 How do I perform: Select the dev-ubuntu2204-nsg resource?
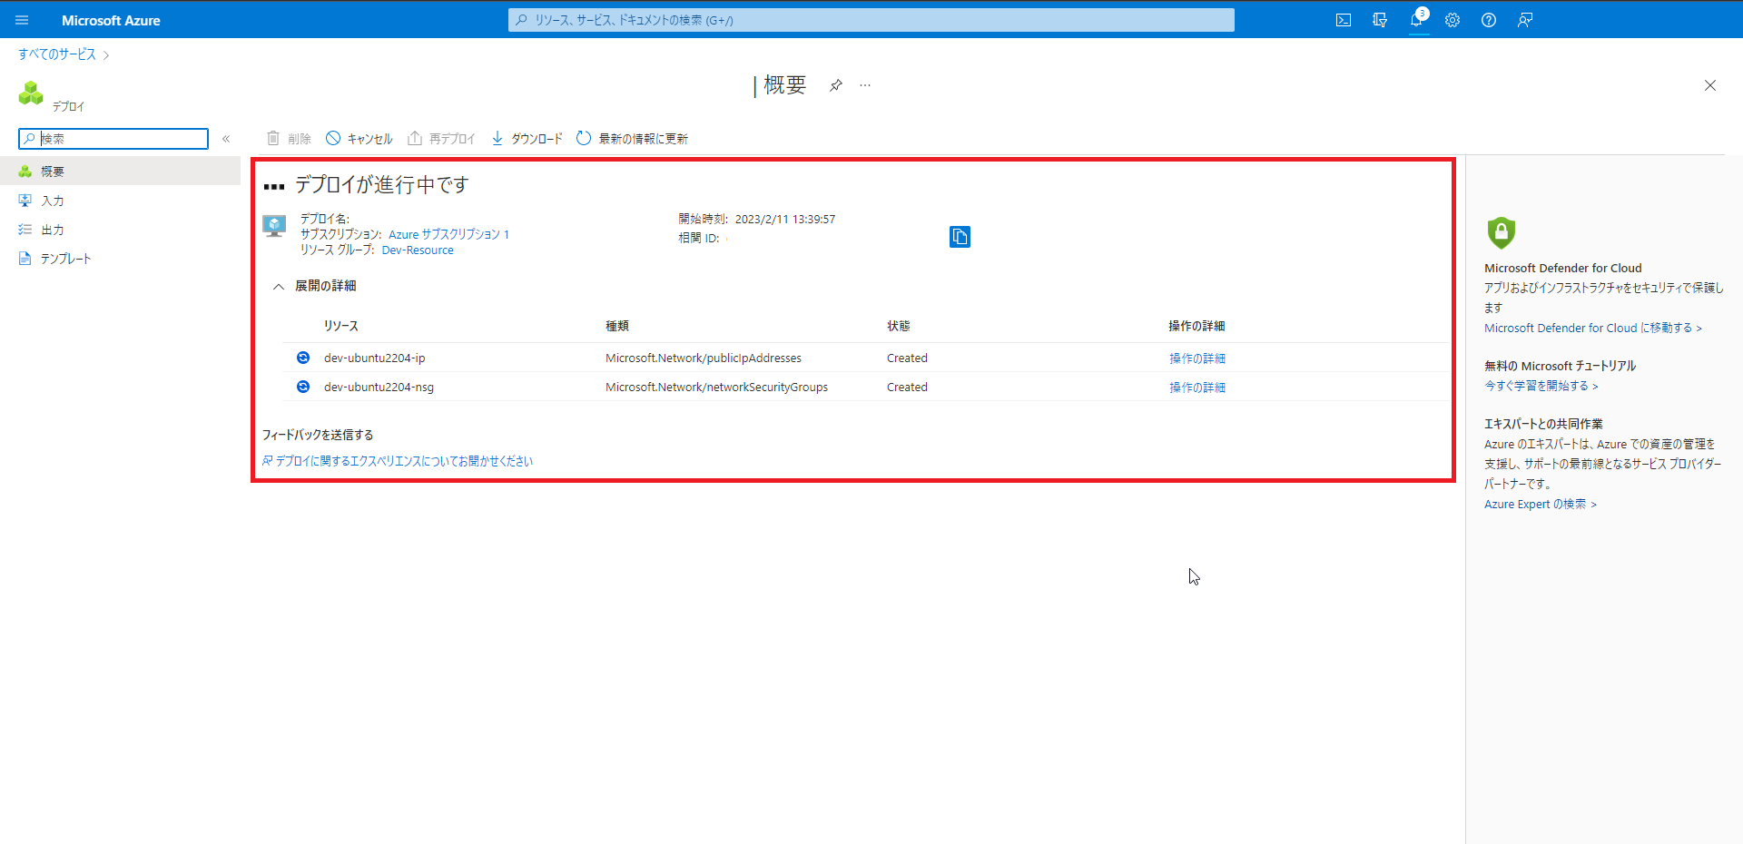[379, 388]
